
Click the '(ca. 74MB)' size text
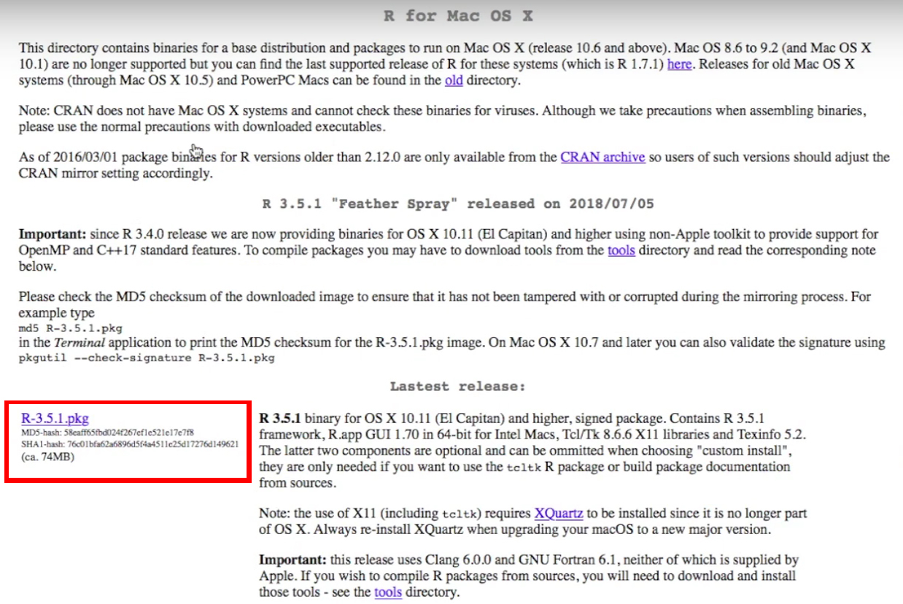pyautogui.click(x=48, y=457)
